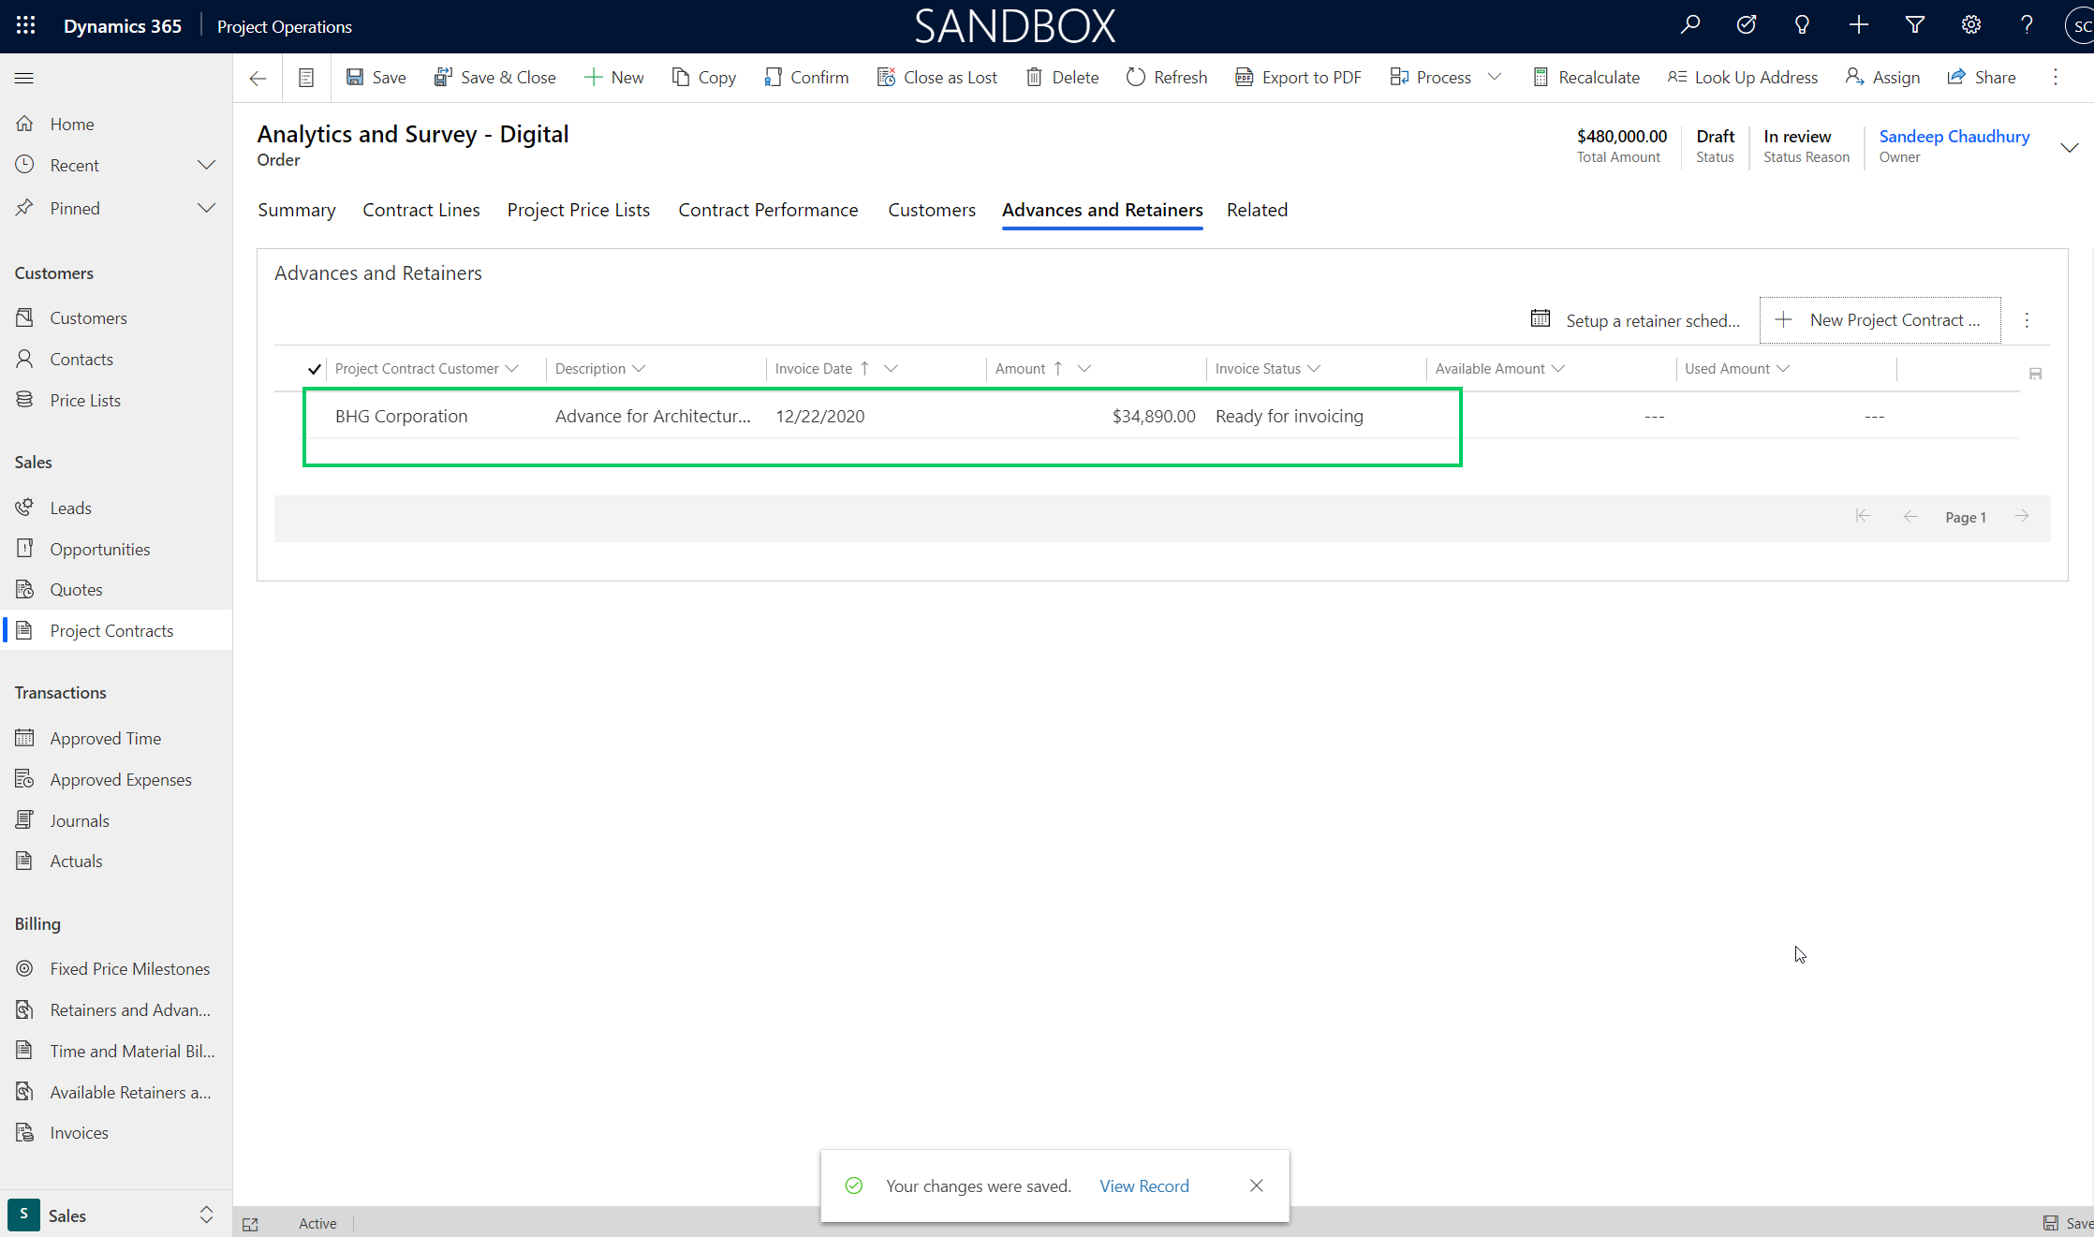Toggle the select-all rows checkmark

coord(315,369)
